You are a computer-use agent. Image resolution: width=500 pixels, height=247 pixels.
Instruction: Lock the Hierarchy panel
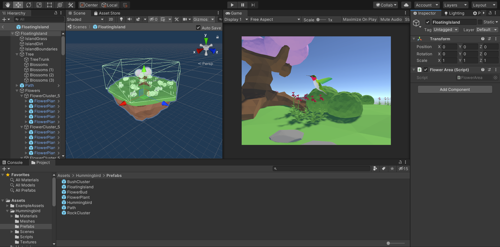(56, 13)
